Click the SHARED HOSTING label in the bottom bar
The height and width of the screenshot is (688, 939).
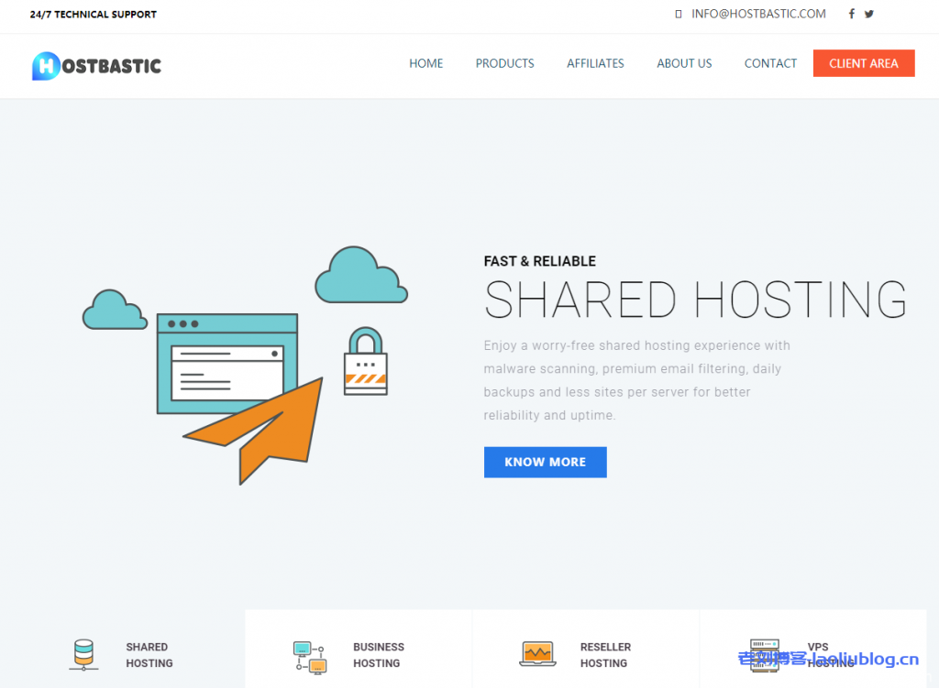[x=149, y=654]
